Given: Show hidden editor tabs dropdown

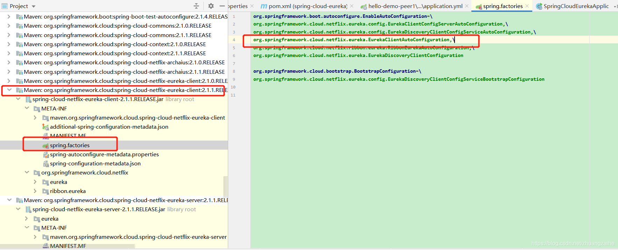Looking at the screenshot, I should (x=616, y=6).
